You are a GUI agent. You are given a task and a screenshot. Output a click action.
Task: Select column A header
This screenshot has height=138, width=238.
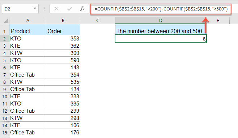click(x=27, y=21)
